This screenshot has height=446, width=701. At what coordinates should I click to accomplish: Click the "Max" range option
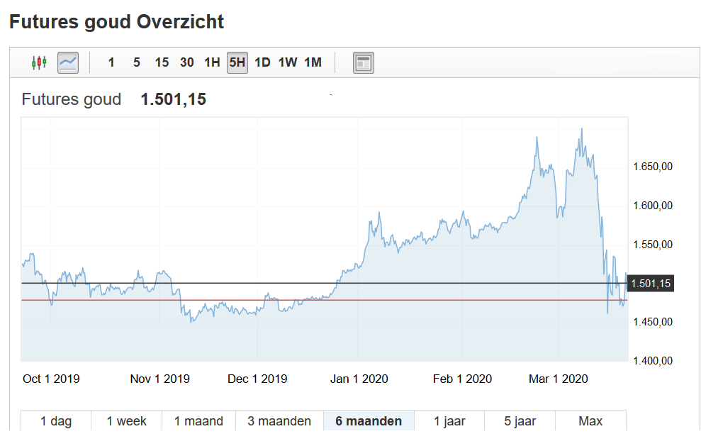click(590, 420)
